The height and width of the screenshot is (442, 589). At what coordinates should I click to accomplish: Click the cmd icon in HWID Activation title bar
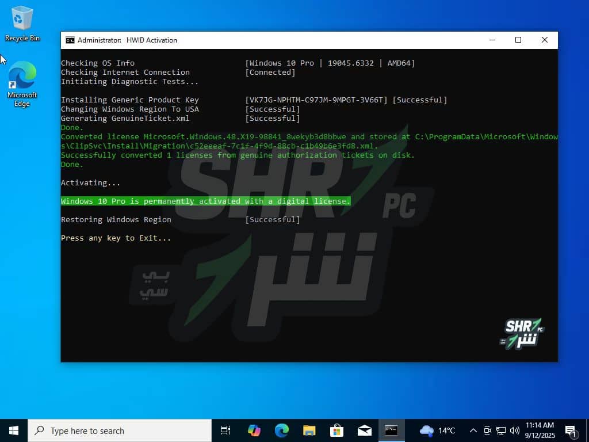[x=70, y=40]
